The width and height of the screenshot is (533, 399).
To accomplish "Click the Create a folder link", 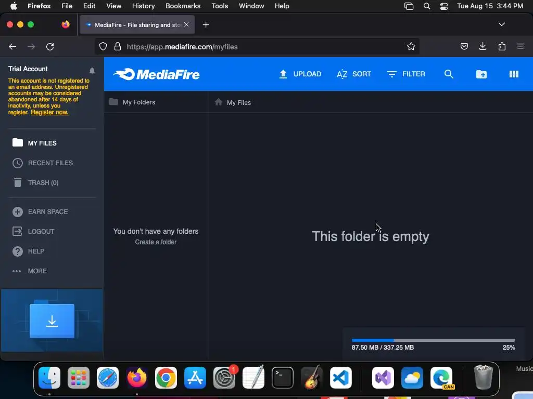I will [156, 242].
